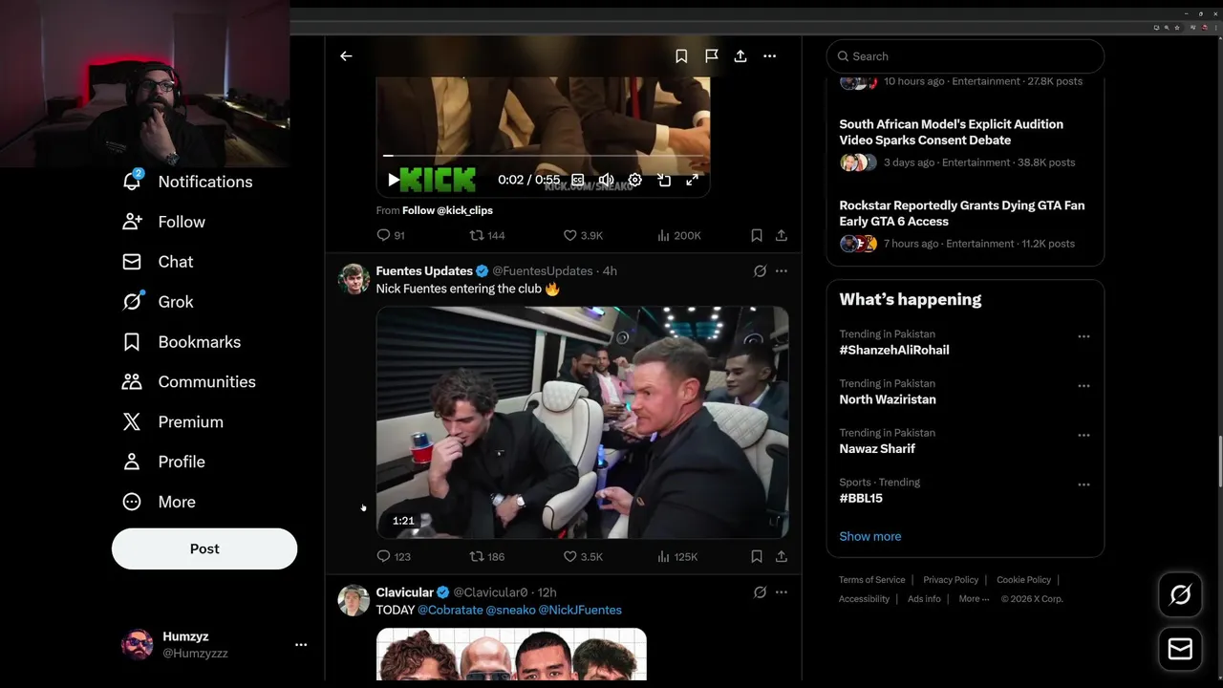Image resolution: width=1223 pixels, height=688 pixels.
Task: Repost the post with 186 reposts
Action: 487,556
